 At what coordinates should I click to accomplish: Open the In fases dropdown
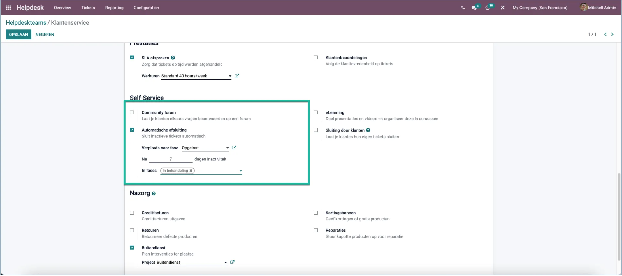pos(240,171)
